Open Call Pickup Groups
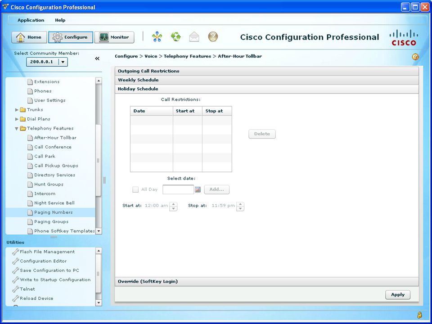 click(x=56, y=166)
